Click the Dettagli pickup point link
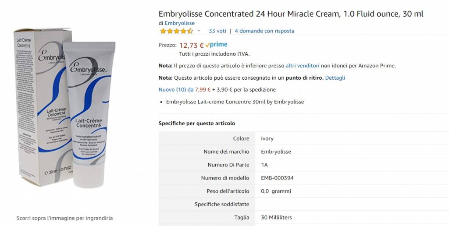 click(335, 78)
